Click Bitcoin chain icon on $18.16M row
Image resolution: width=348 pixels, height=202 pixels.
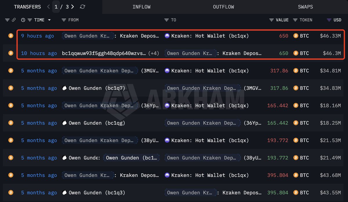pyautogui.click(x=11, y=106)
